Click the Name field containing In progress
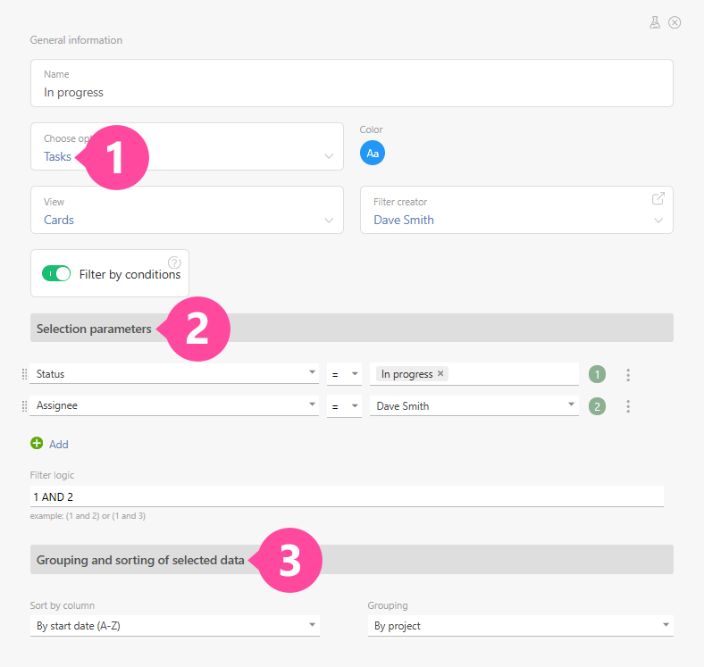Screen dimensions: 704x667 point(351,92)
